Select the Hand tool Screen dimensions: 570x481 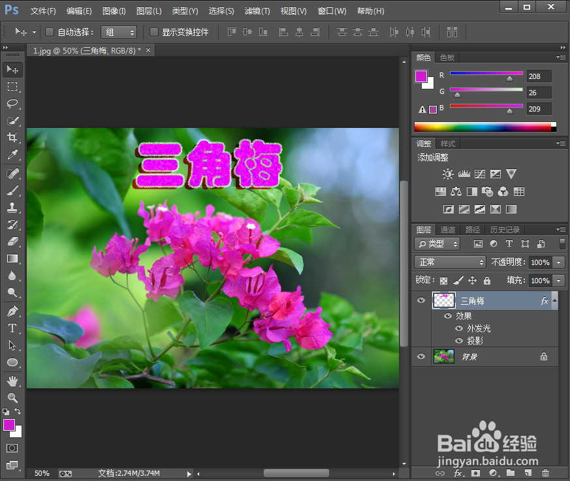point(12,381)
